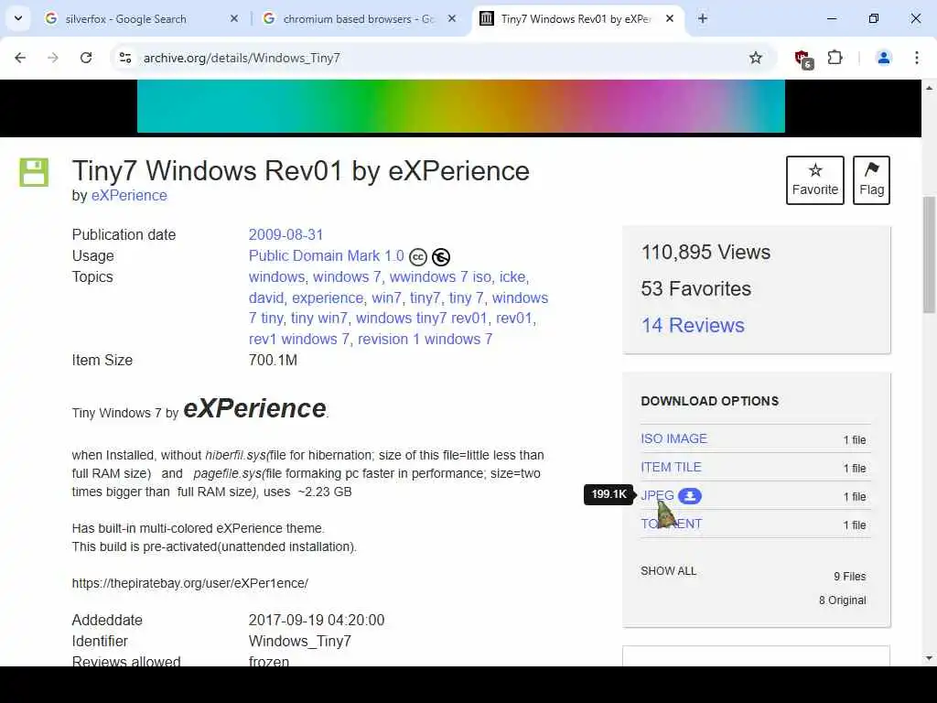Open site information icon in address bar
The height and width of the screenshot is (703, 937).
tap(125, 58)
